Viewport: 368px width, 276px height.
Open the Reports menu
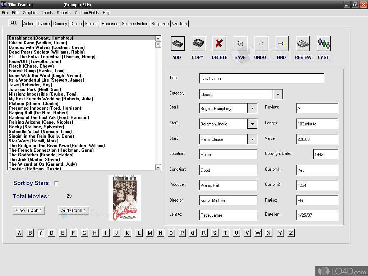coord(64,13)
